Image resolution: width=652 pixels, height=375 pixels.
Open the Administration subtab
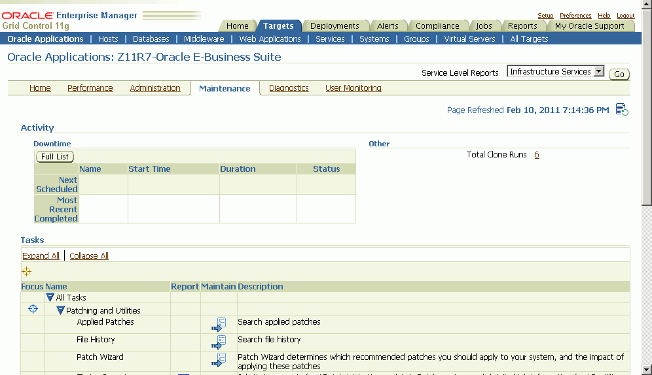[x=155, y=88]
